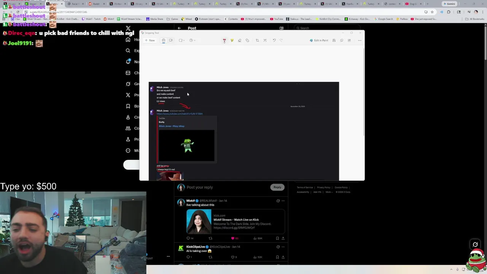Redo the last snip edit
487x274 pixels.
coord(281,40)
